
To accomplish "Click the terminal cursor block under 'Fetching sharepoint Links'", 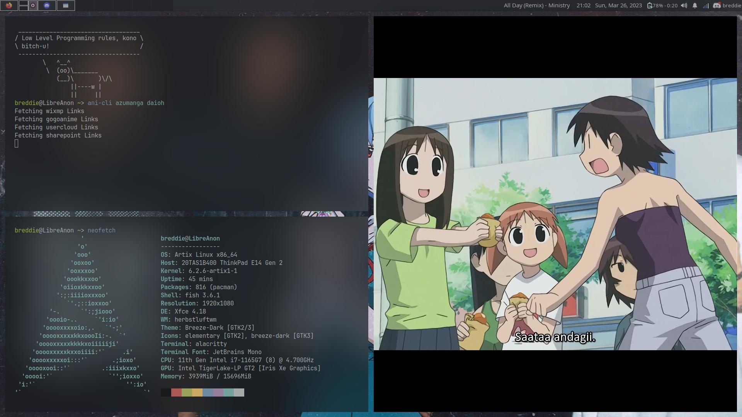I will (x=16, y=144).
